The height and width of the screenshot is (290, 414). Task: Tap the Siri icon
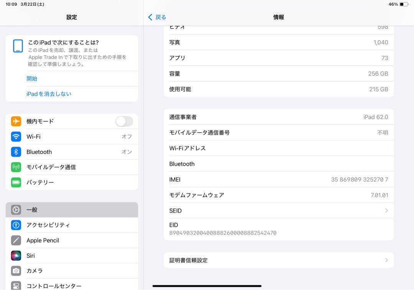click(16, 255)
